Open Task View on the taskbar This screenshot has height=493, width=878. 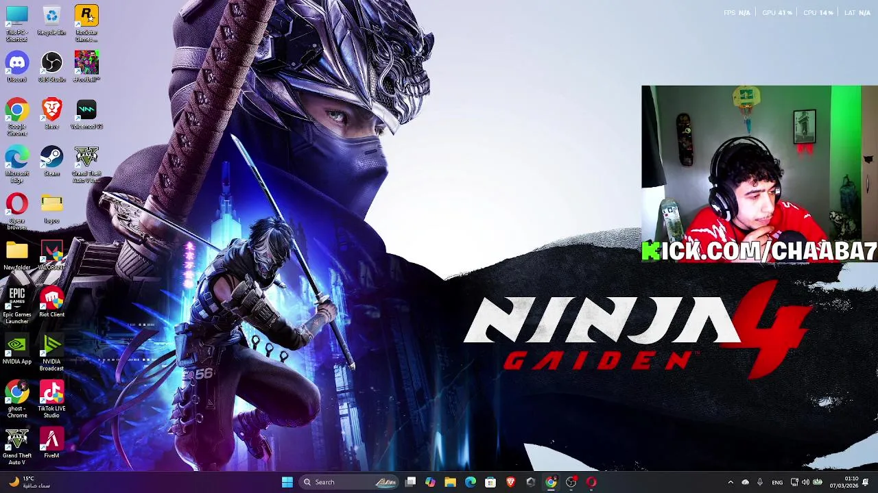click(410, 482)
